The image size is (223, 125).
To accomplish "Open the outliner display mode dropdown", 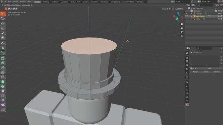I will (x=193, y=5).
